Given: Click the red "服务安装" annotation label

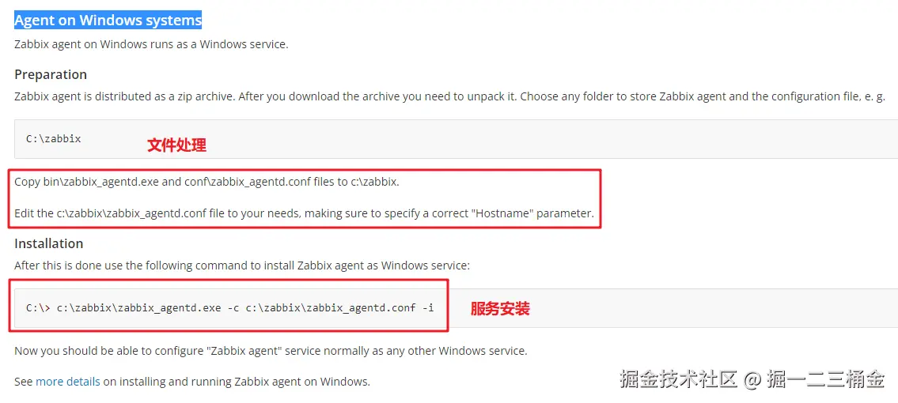Looking at the screenshot, I should tap(500, 309).
